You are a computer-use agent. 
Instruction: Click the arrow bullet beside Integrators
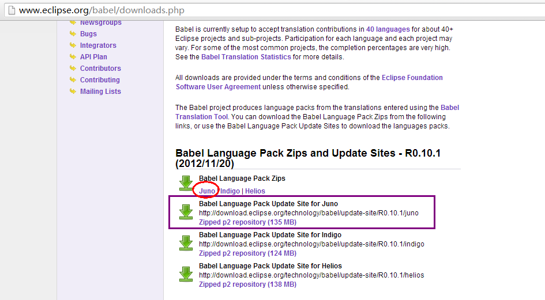(x=73, y=45)
